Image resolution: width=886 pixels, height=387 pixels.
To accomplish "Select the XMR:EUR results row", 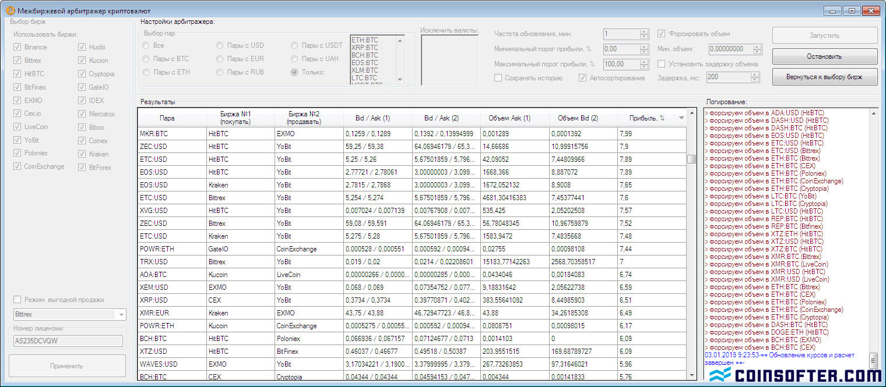I will coord(412,313).
